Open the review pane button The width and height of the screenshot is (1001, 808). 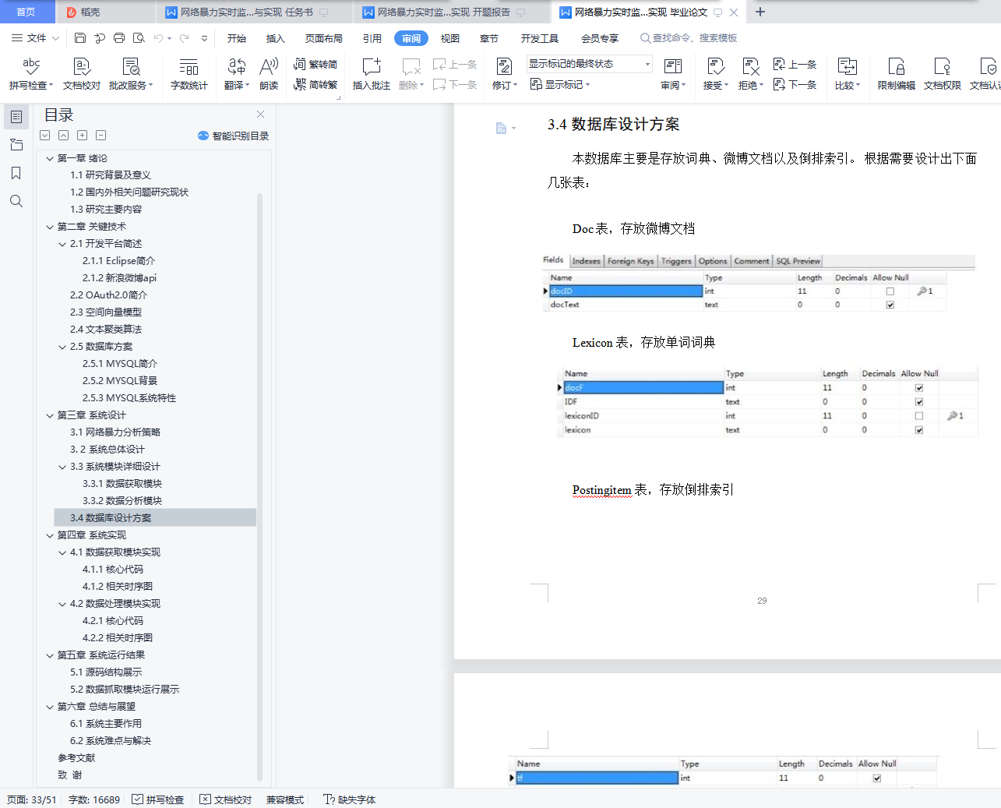(x=673, y=74)
